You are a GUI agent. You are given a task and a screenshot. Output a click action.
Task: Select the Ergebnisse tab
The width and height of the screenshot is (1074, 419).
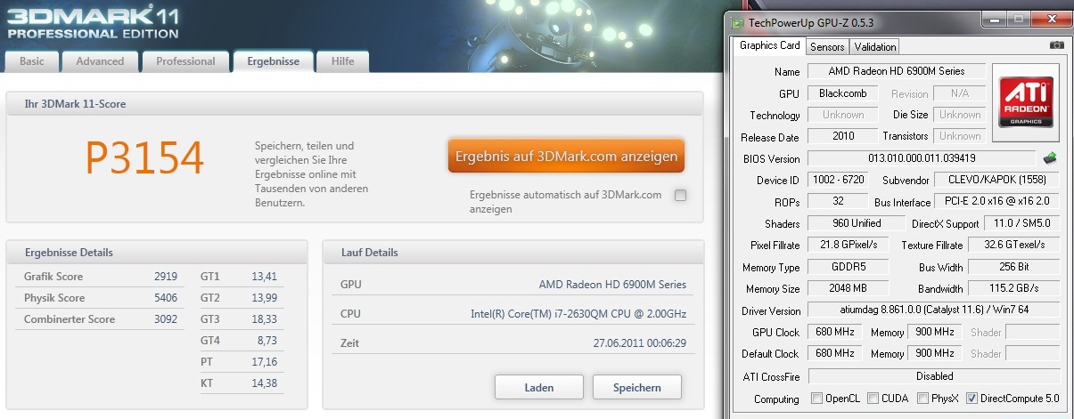pos(274,61)
